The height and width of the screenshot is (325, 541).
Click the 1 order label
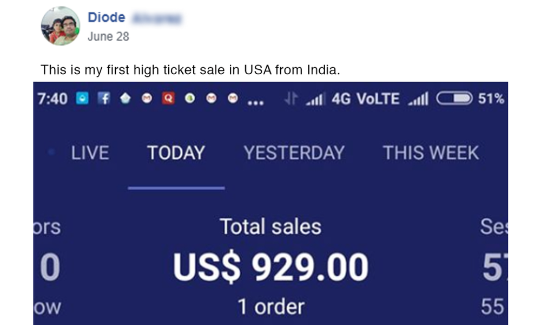270,307
